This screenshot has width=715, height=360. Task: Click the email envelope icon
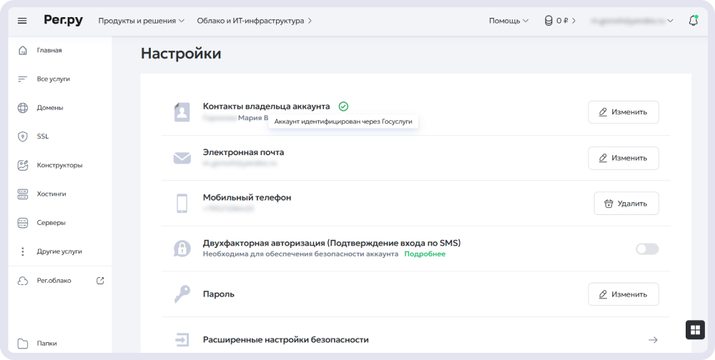click(x=182, y=158)
